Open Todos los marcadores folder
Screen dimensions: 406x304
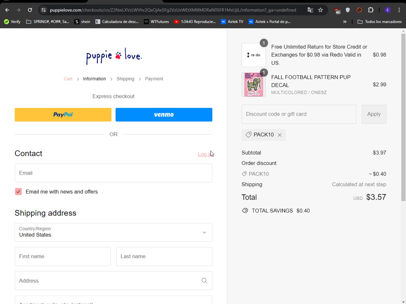coord(379,22)
